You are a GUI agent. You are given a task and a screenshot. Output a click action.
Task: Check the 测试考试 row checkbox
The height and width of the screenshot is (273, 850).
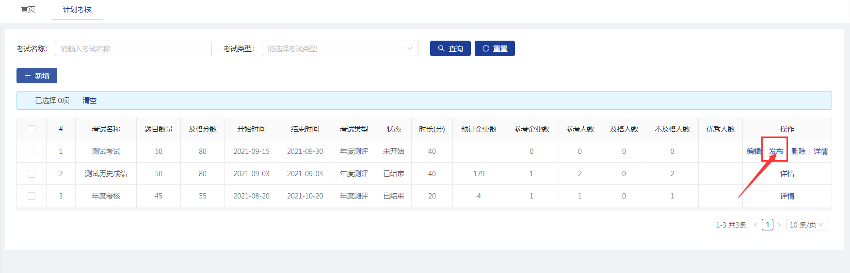click(x=32, y=152)
